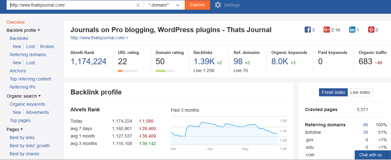Click the Domain rating value 50
The width and height of the screenshot is (391, 160).
[160, 61]
